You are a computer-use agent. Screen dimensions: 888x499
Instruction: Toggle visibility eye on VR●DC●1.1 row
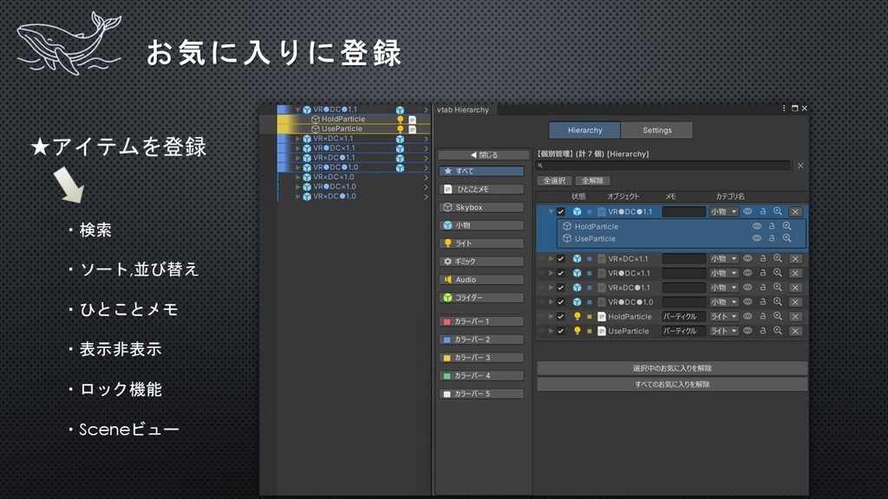(x=748, y=211)
